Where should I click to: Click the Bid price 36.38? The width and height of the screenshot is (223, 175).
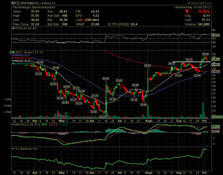[x=63, y=20]
